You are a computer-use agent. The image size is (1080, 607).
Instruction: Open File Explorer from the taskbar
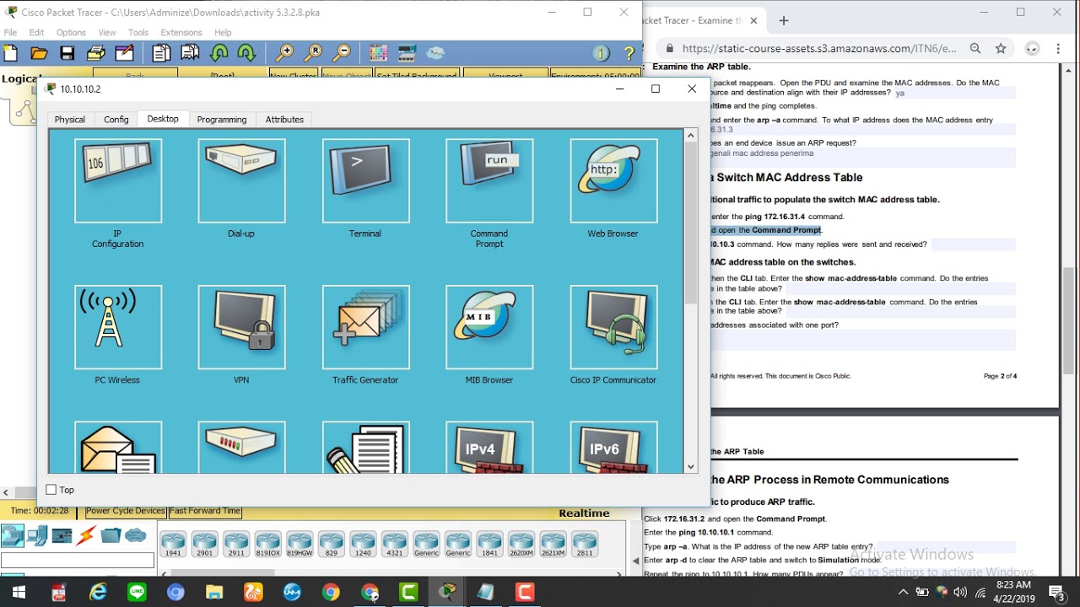click(214, 593)
